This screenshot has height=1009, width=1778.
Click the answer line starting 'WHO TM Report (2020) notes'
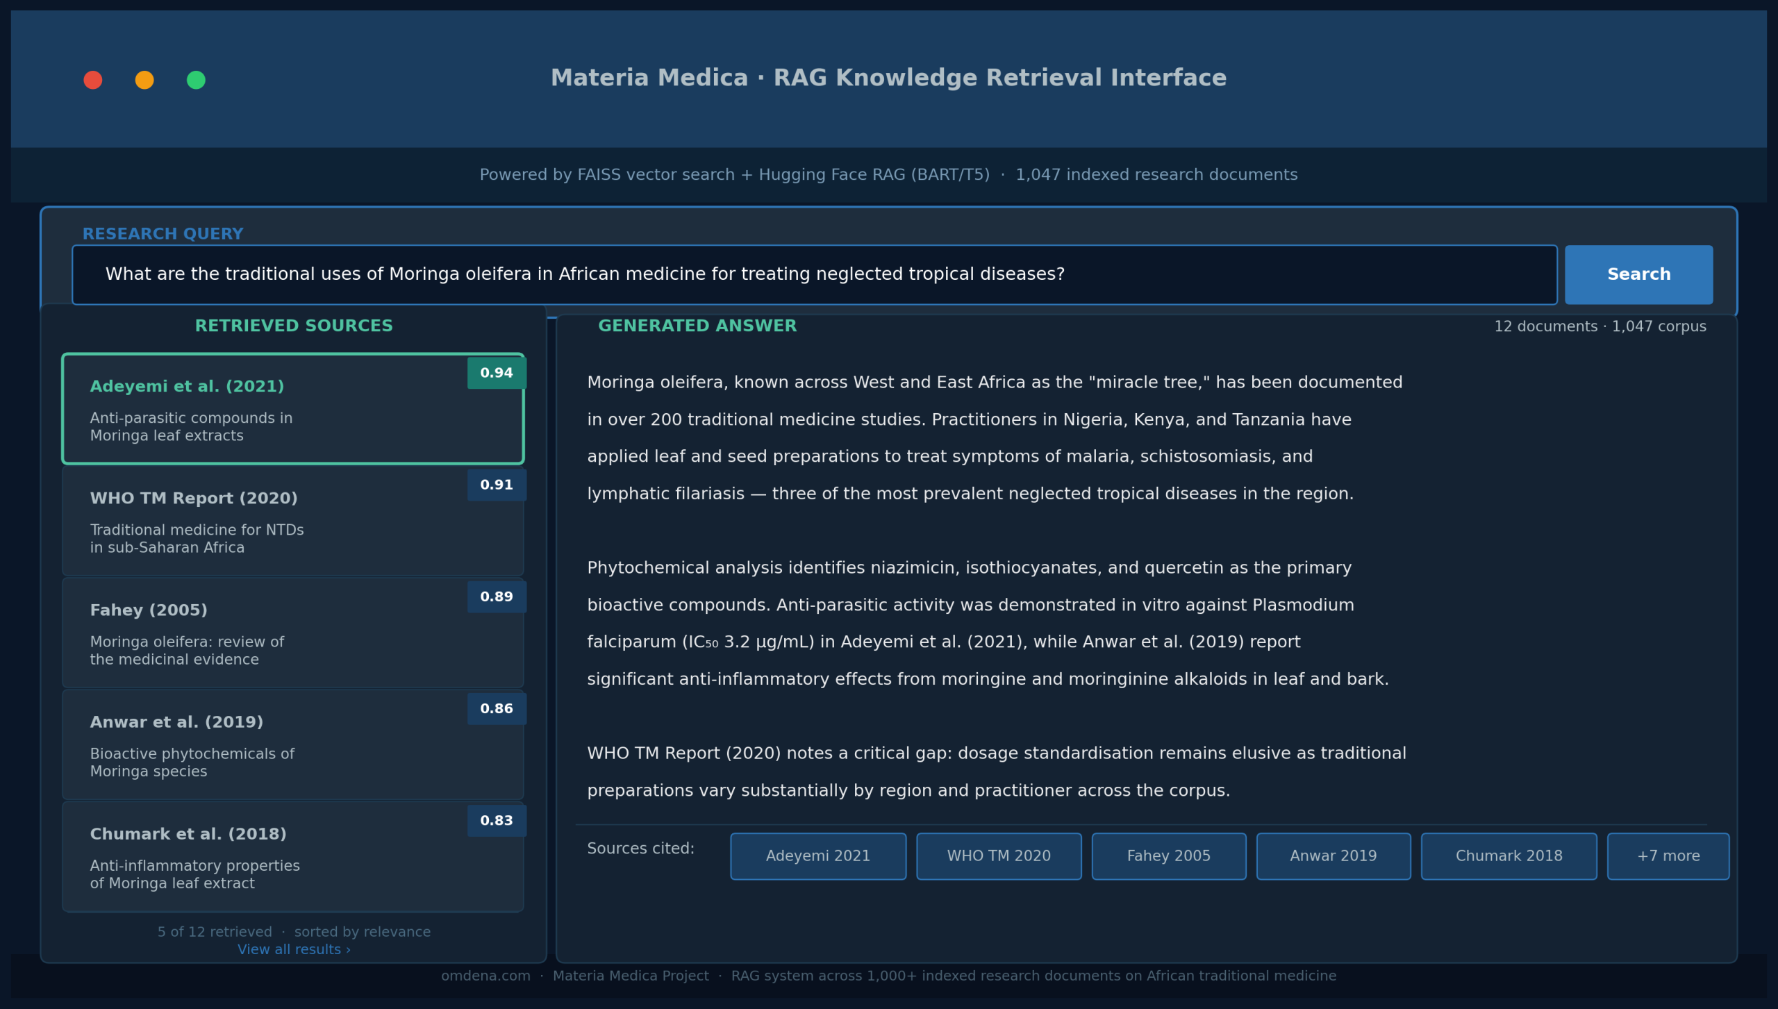[997, 753]
